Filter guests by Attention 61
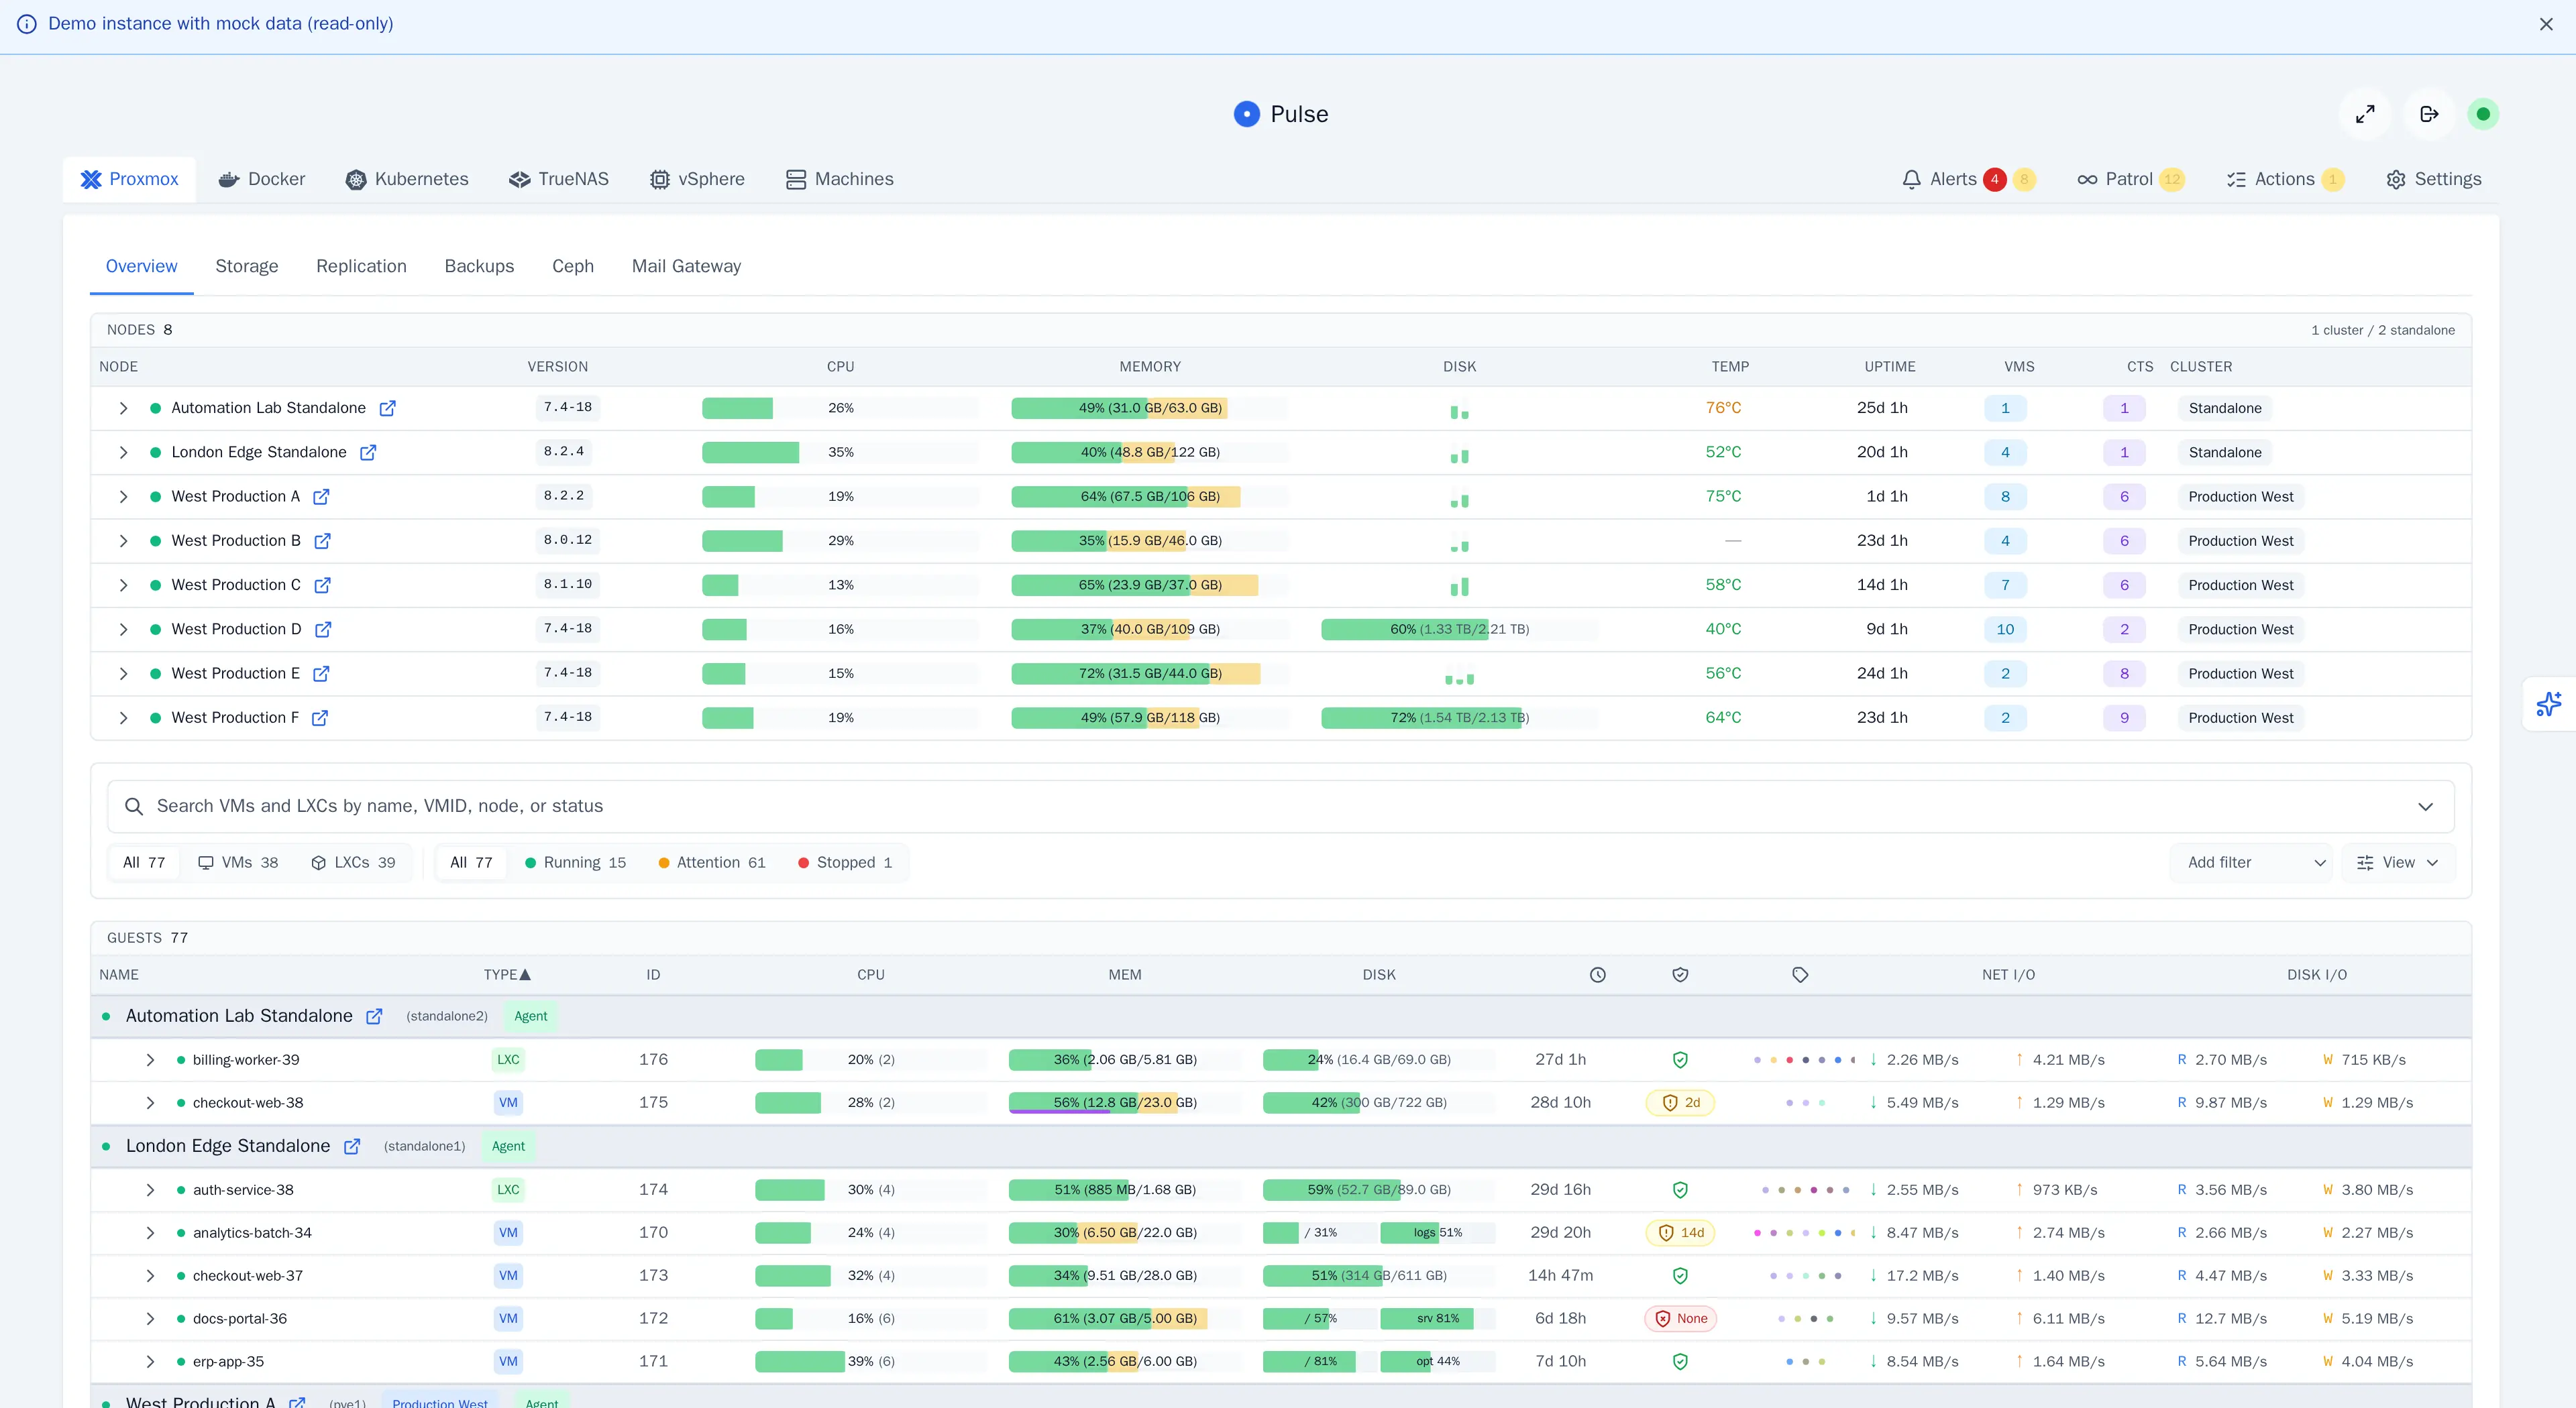This screenshot has width=2576, height=1408. [711, 862]
